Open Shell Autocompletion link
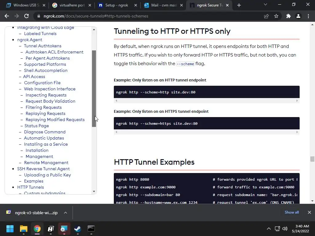The width and height of the screenshot is (315, 236). (46, 70)
